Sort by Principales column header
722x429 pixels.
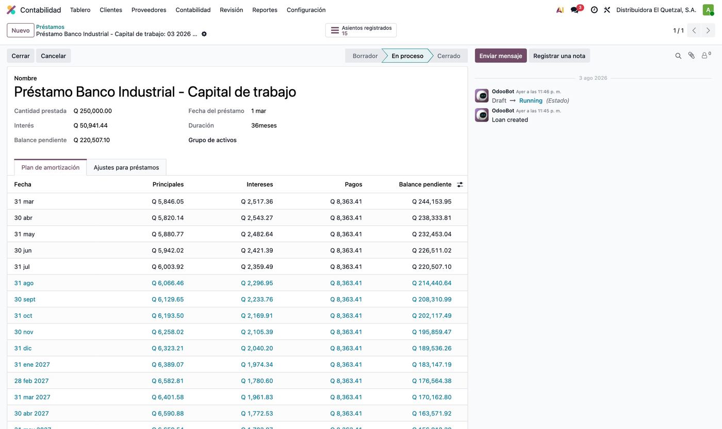click(168, 184)
